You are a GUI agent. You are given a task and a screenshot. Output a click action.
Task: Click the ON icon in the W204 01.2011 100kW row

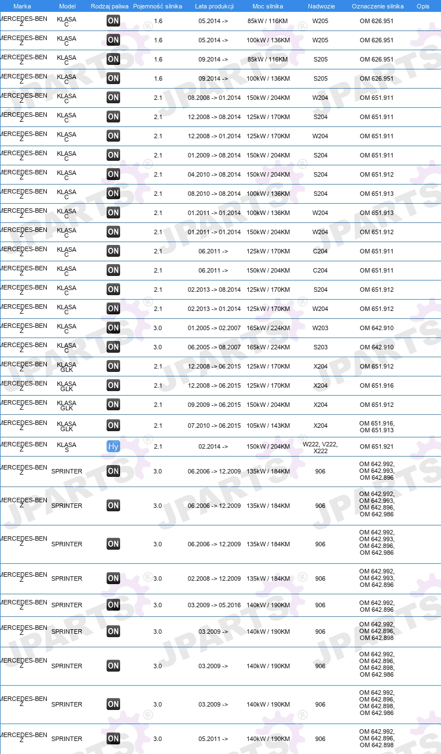pos(113,213)
